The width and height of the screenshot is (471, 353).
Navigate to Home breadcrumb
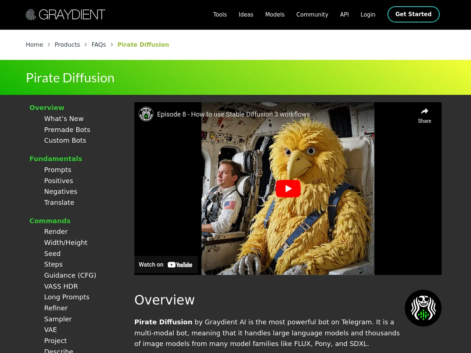pos(34,44)
